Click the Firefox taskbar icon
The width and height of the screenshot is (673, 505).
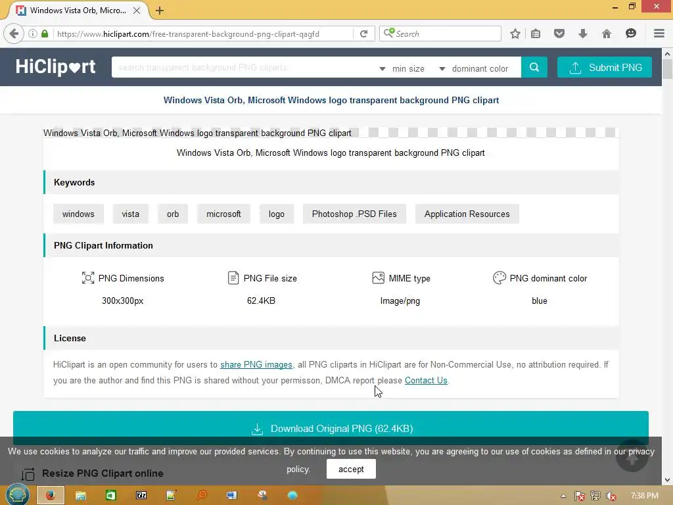(51, 495)
